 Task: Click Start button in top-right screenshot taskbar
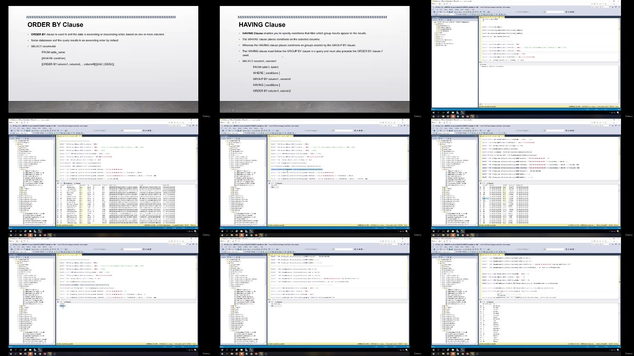click(434, 117)
